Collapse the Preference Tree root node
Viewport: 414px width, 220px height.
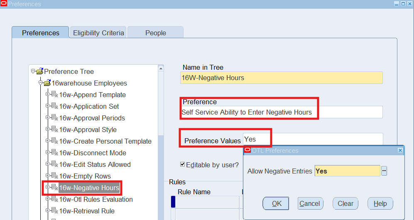point(33,71)
